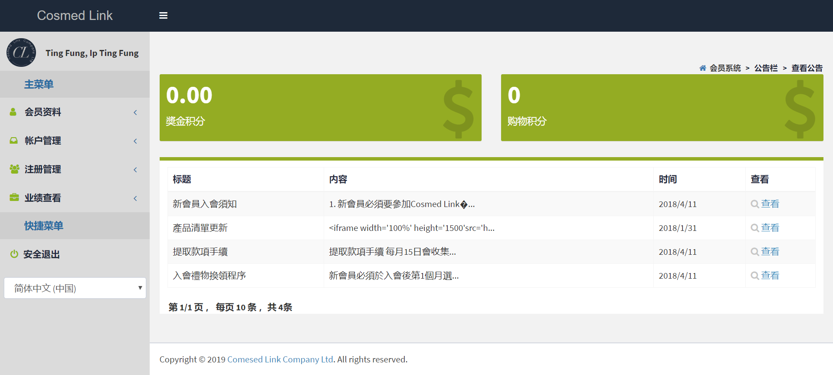Image resolution: width=833 pixels, height=375 pixels.
Task: Click dollar sign icon on 购物积分 card
Action: [800, 109]
